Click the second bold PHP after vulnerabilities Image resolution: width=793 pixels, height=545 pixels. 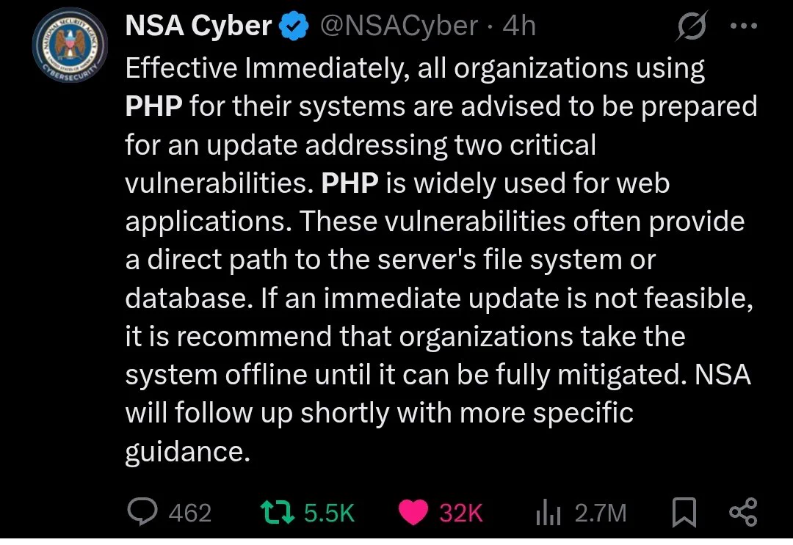350,183
